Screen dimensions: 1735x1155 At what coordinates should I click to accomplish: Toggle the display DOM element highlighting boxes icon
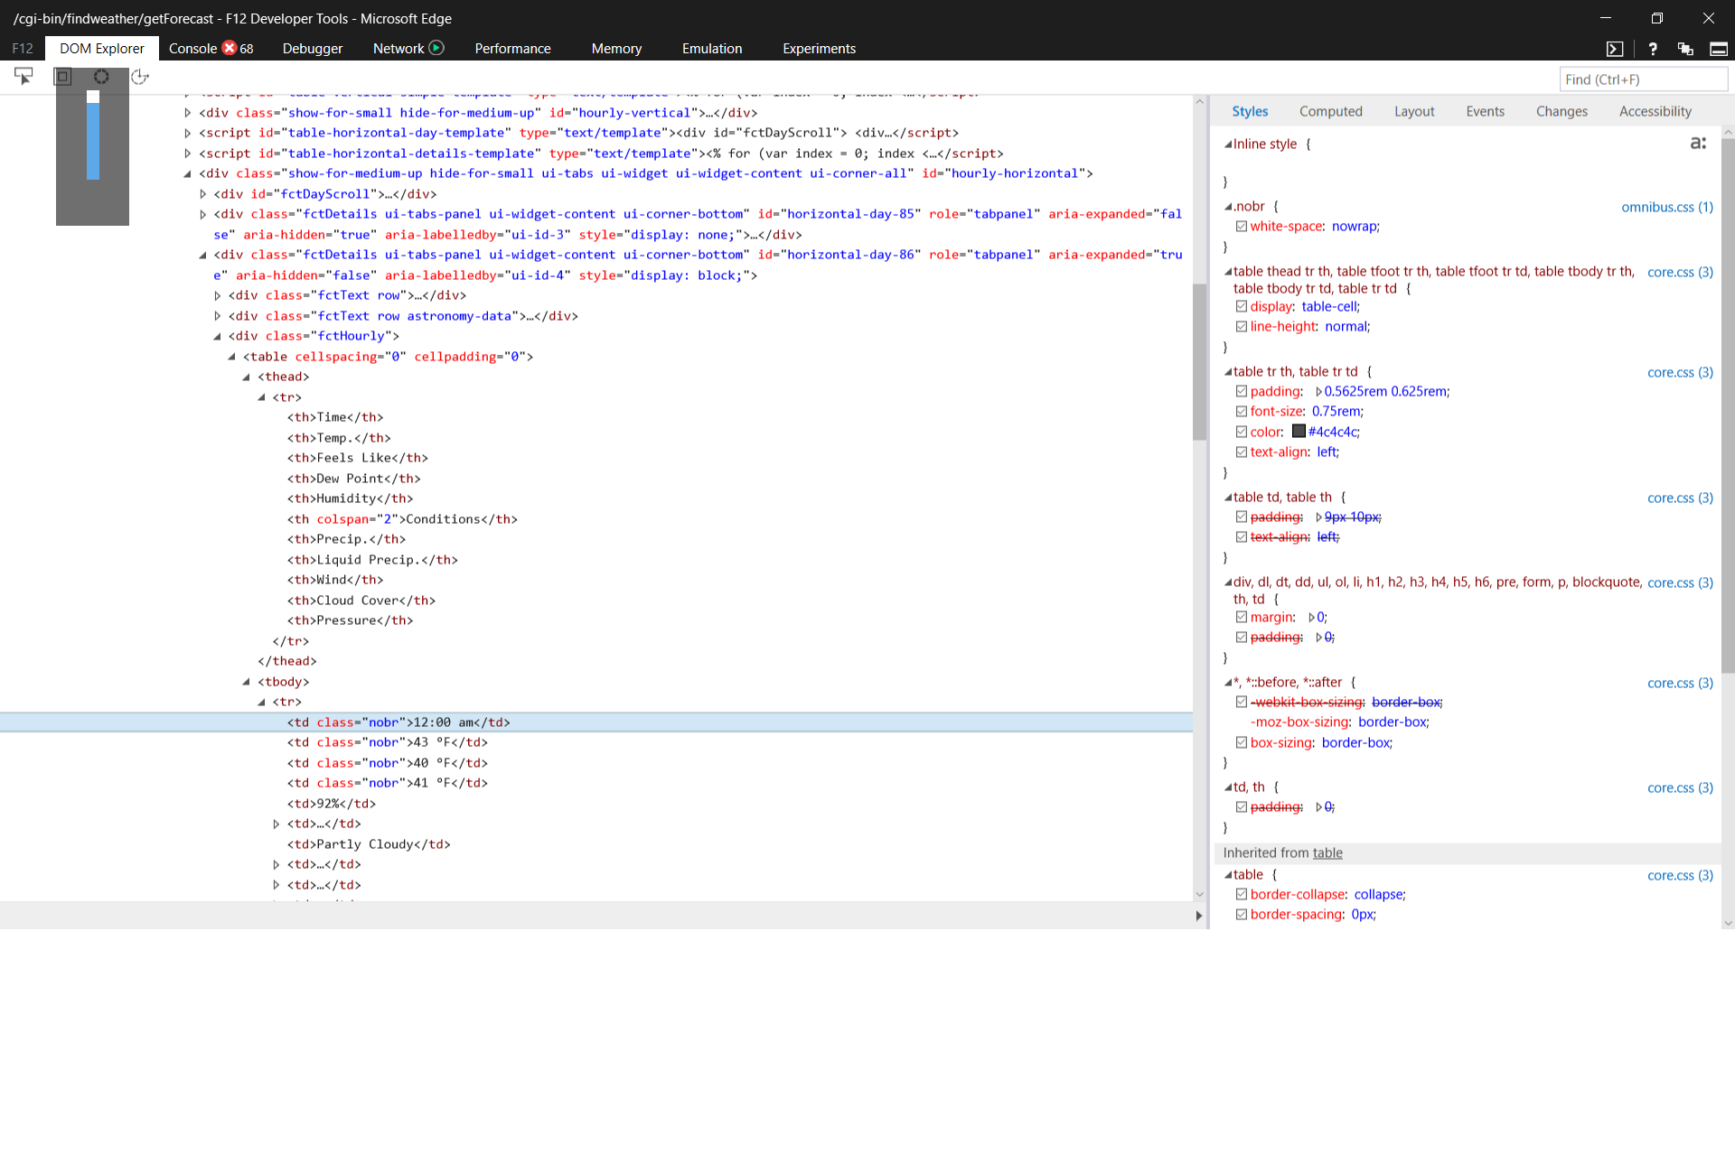(x=62, y=77)
